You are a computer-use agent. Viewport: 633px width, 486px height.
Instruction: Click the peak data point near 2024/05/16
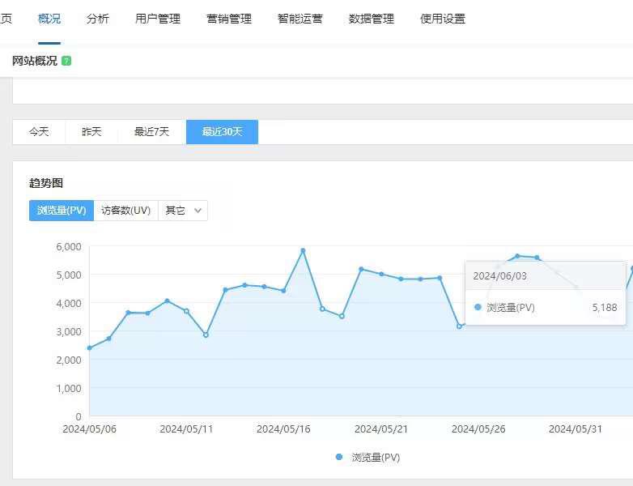pyautogui.click(x=303, y=250)
